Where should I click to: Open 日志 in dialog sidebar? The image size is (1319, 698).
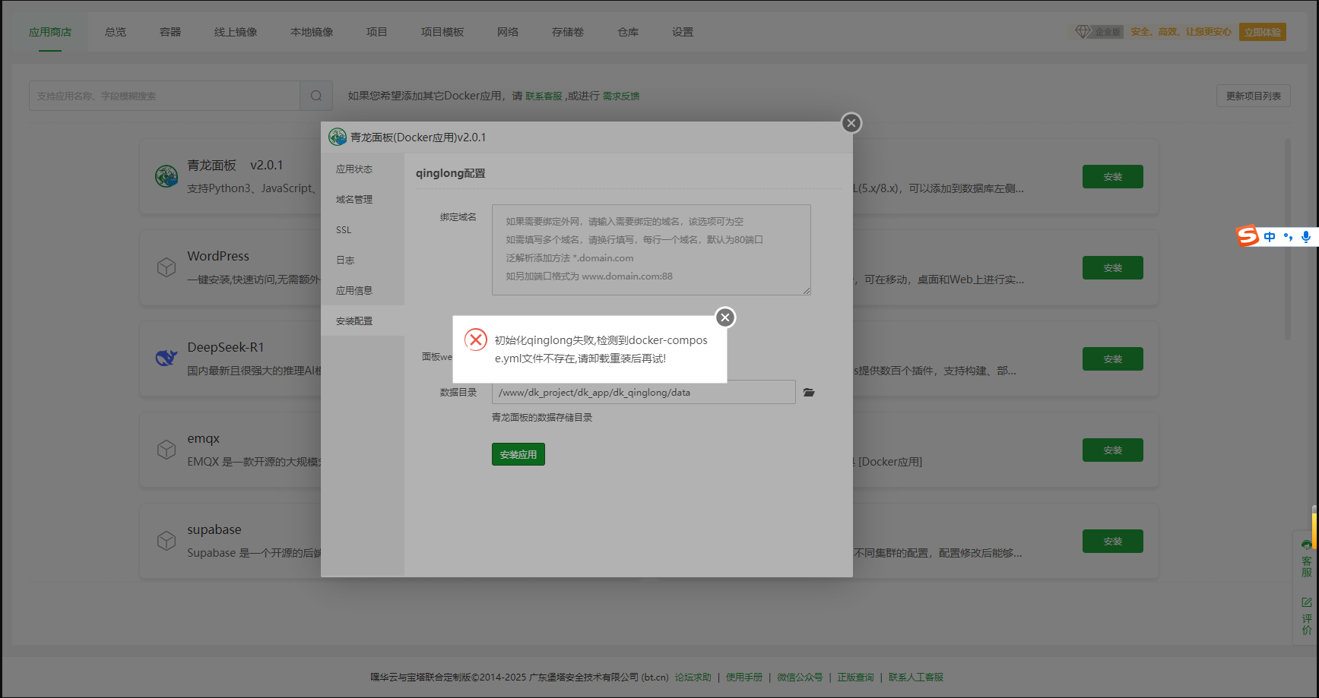[x=363, y=261]
